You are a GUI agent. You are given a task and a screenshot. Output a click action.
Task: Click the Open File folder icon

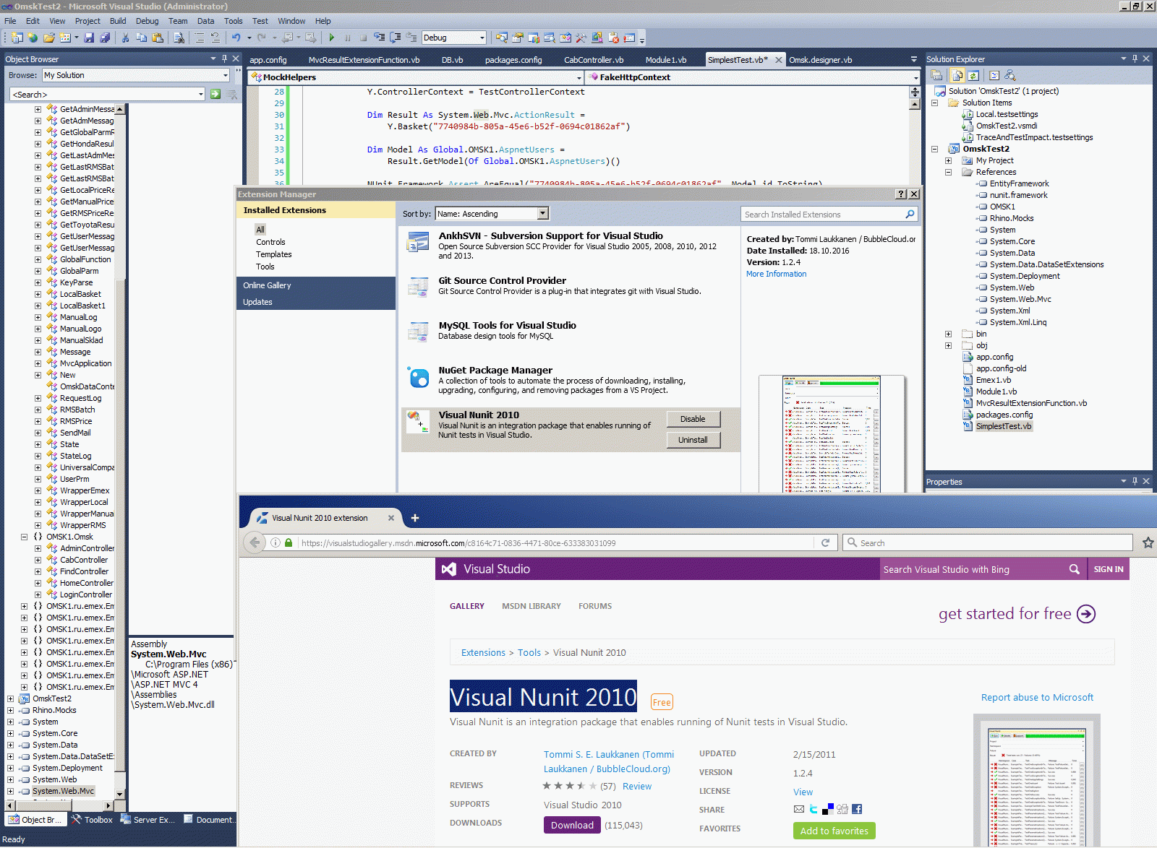coord(49,38)
